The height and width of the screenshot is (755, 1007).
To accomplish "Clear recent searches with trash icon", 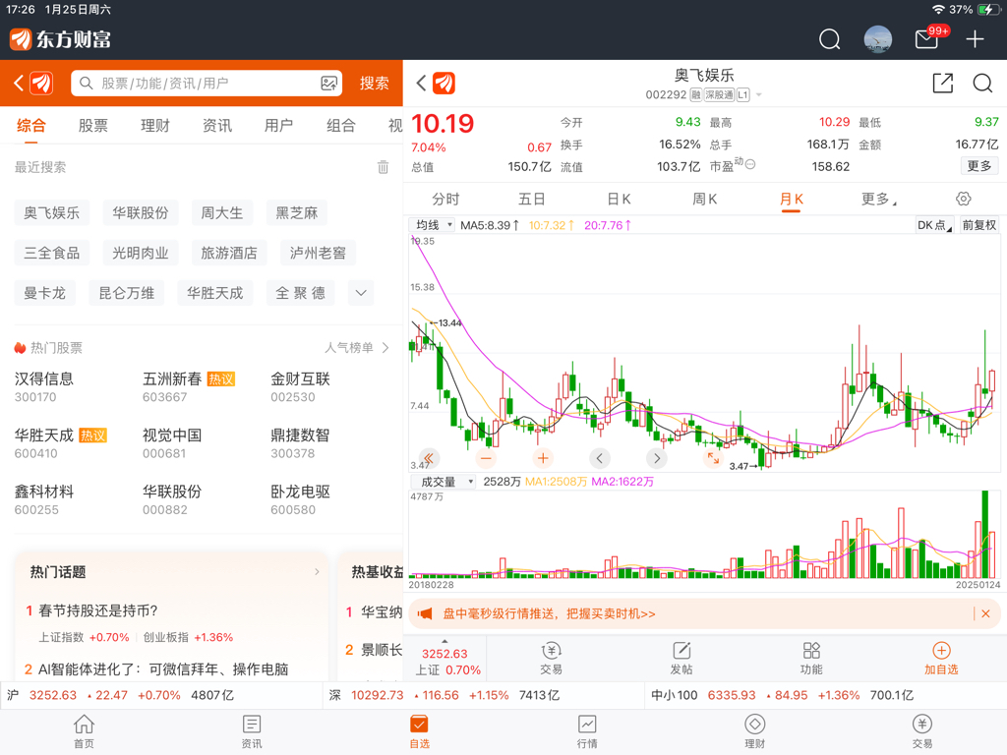I will [383, 167].
